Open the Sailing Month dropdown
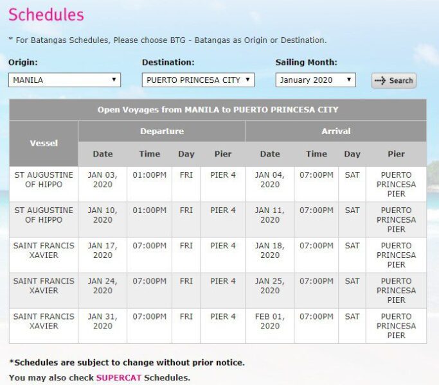Image resolution: width=439 pixels, height=385 pixels. pyautogui.click(x=315, y=80)
